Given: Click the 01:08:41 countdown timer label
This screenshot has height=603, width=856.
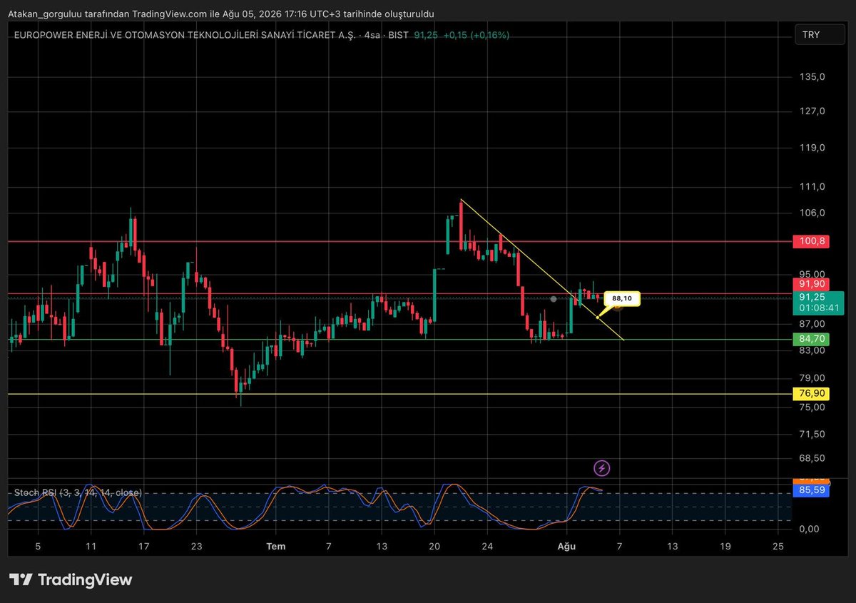Looking at the screenshot, I should (x=818, y=308).
